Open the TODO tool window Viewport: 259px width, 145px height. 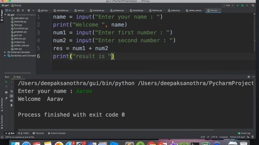[x=23, y=133]
